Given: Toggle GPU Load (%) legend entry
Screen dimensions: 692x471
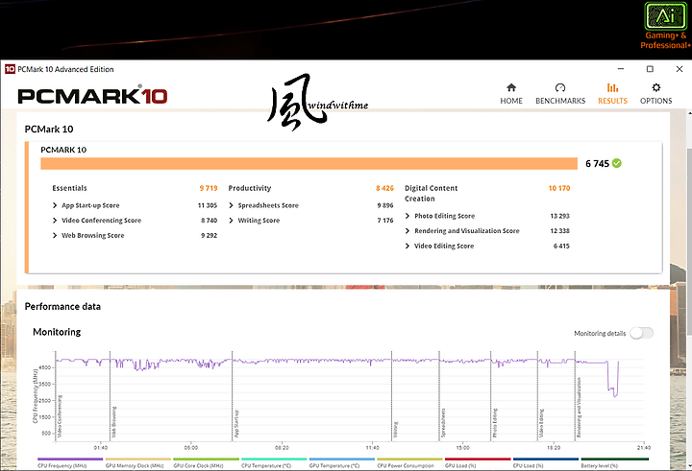Looking at the screenshot, I should [478, 462].
